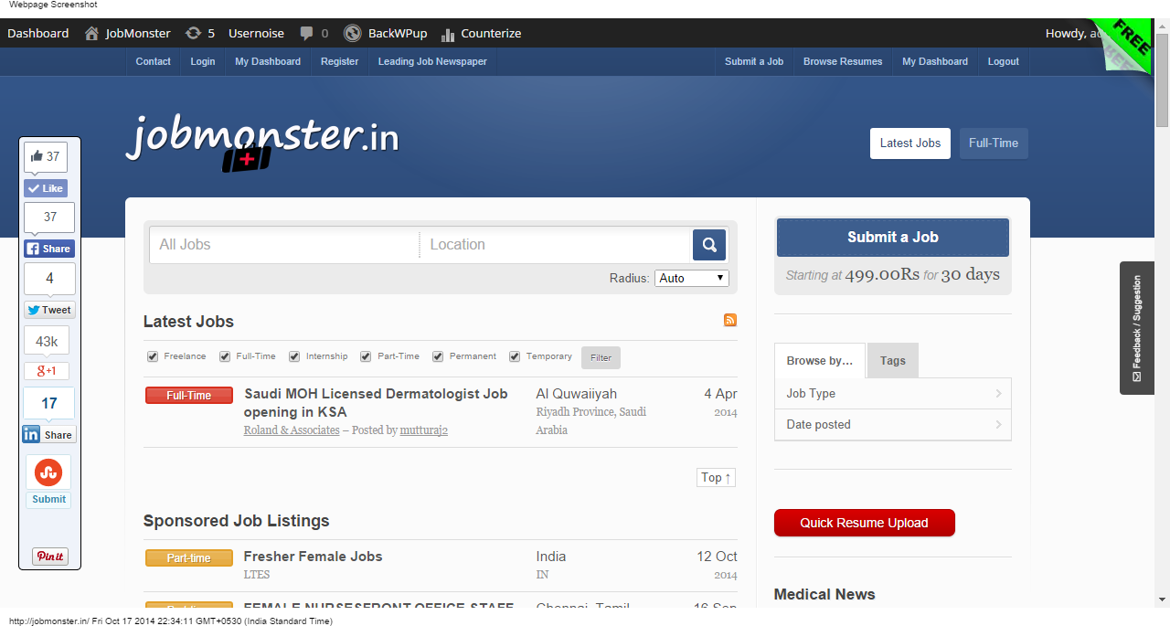Viewport: 1170px width, 626px height.
Task: Click the Quick Resume Upload button
Action: [864, 523]
